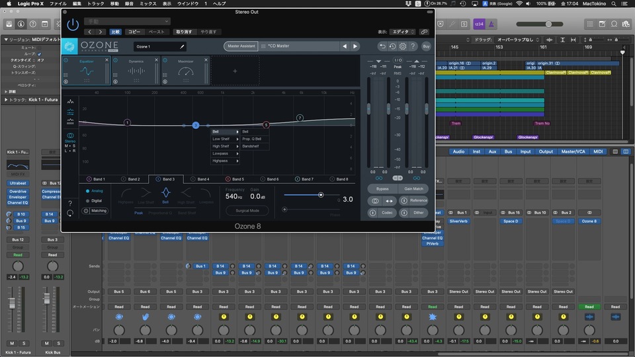This screenshot has height=357, width=635.
Task: Open Logic List Editors icon in toolbar
Action: point(590,24)
